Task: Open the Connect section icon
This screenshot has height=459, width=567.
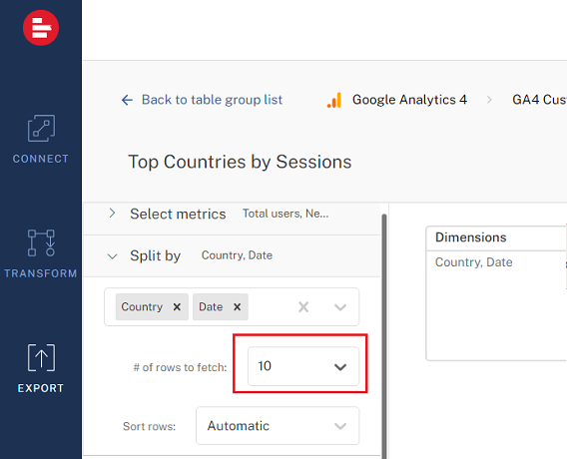Action: (x=41, y=129)
